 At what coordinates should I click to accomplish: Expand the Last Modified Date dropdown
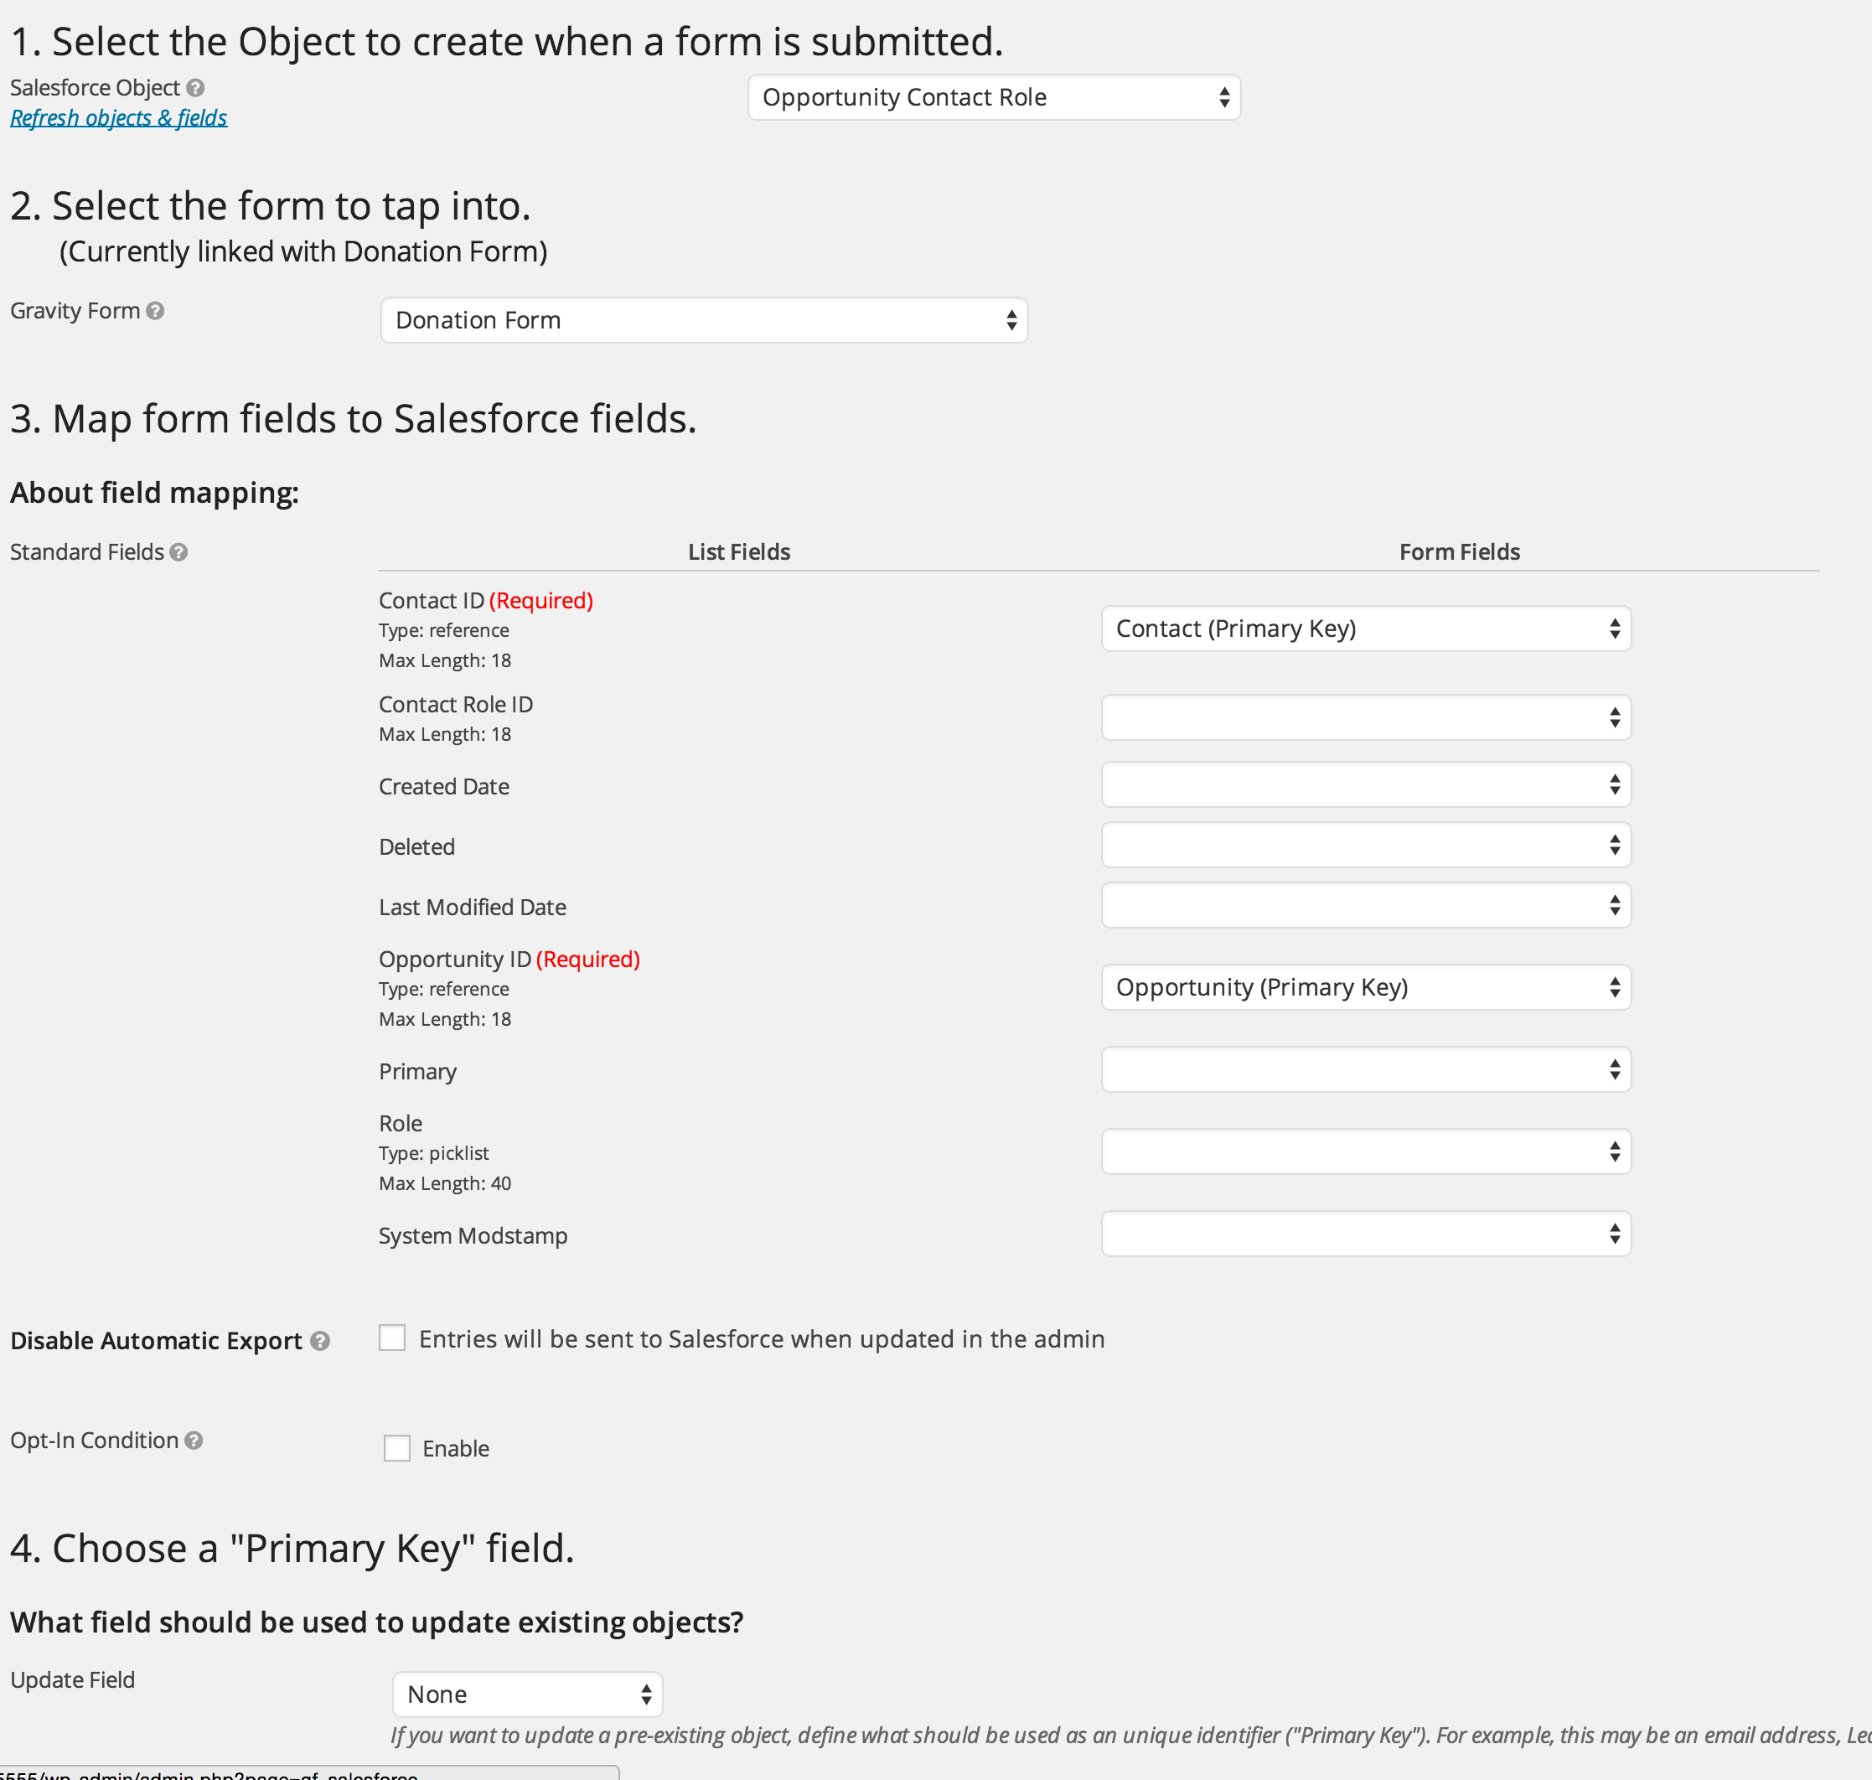point(1365,906)
